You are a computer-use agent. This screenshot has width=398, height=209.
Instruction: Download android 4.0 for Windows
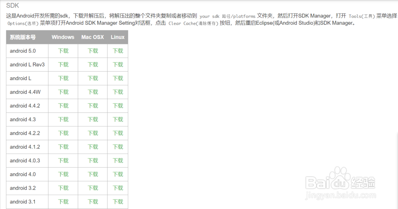63,174
